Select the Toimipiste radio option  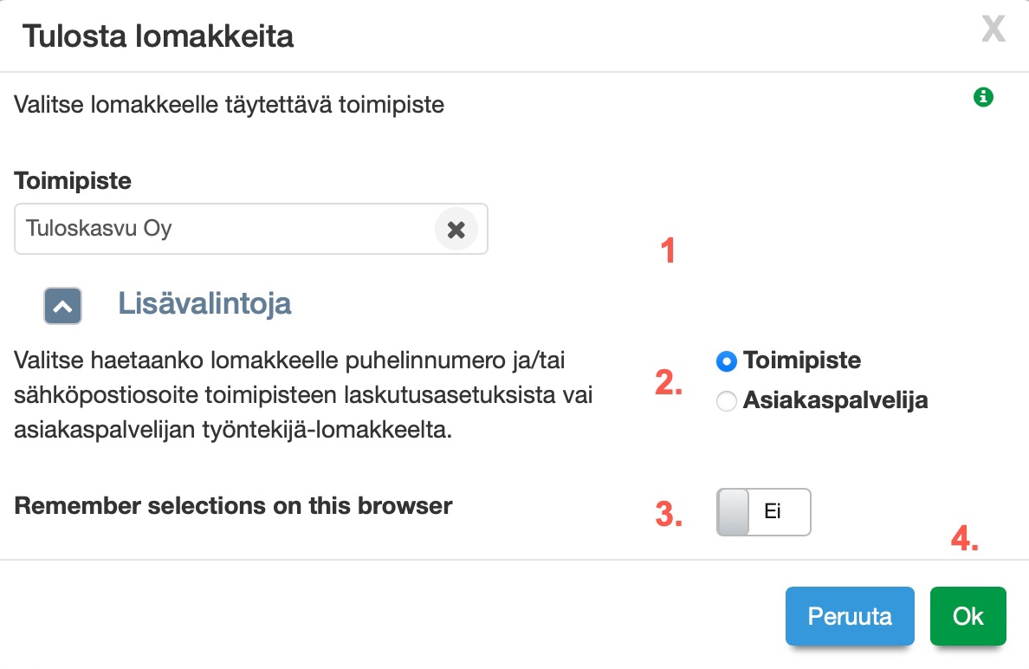click(x=728, y=360)
